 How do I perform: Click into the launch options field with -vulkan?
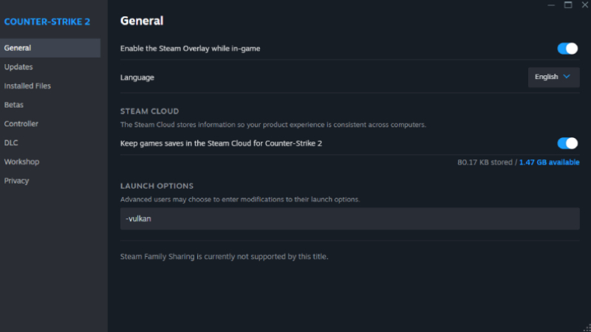tap(349, 218)
